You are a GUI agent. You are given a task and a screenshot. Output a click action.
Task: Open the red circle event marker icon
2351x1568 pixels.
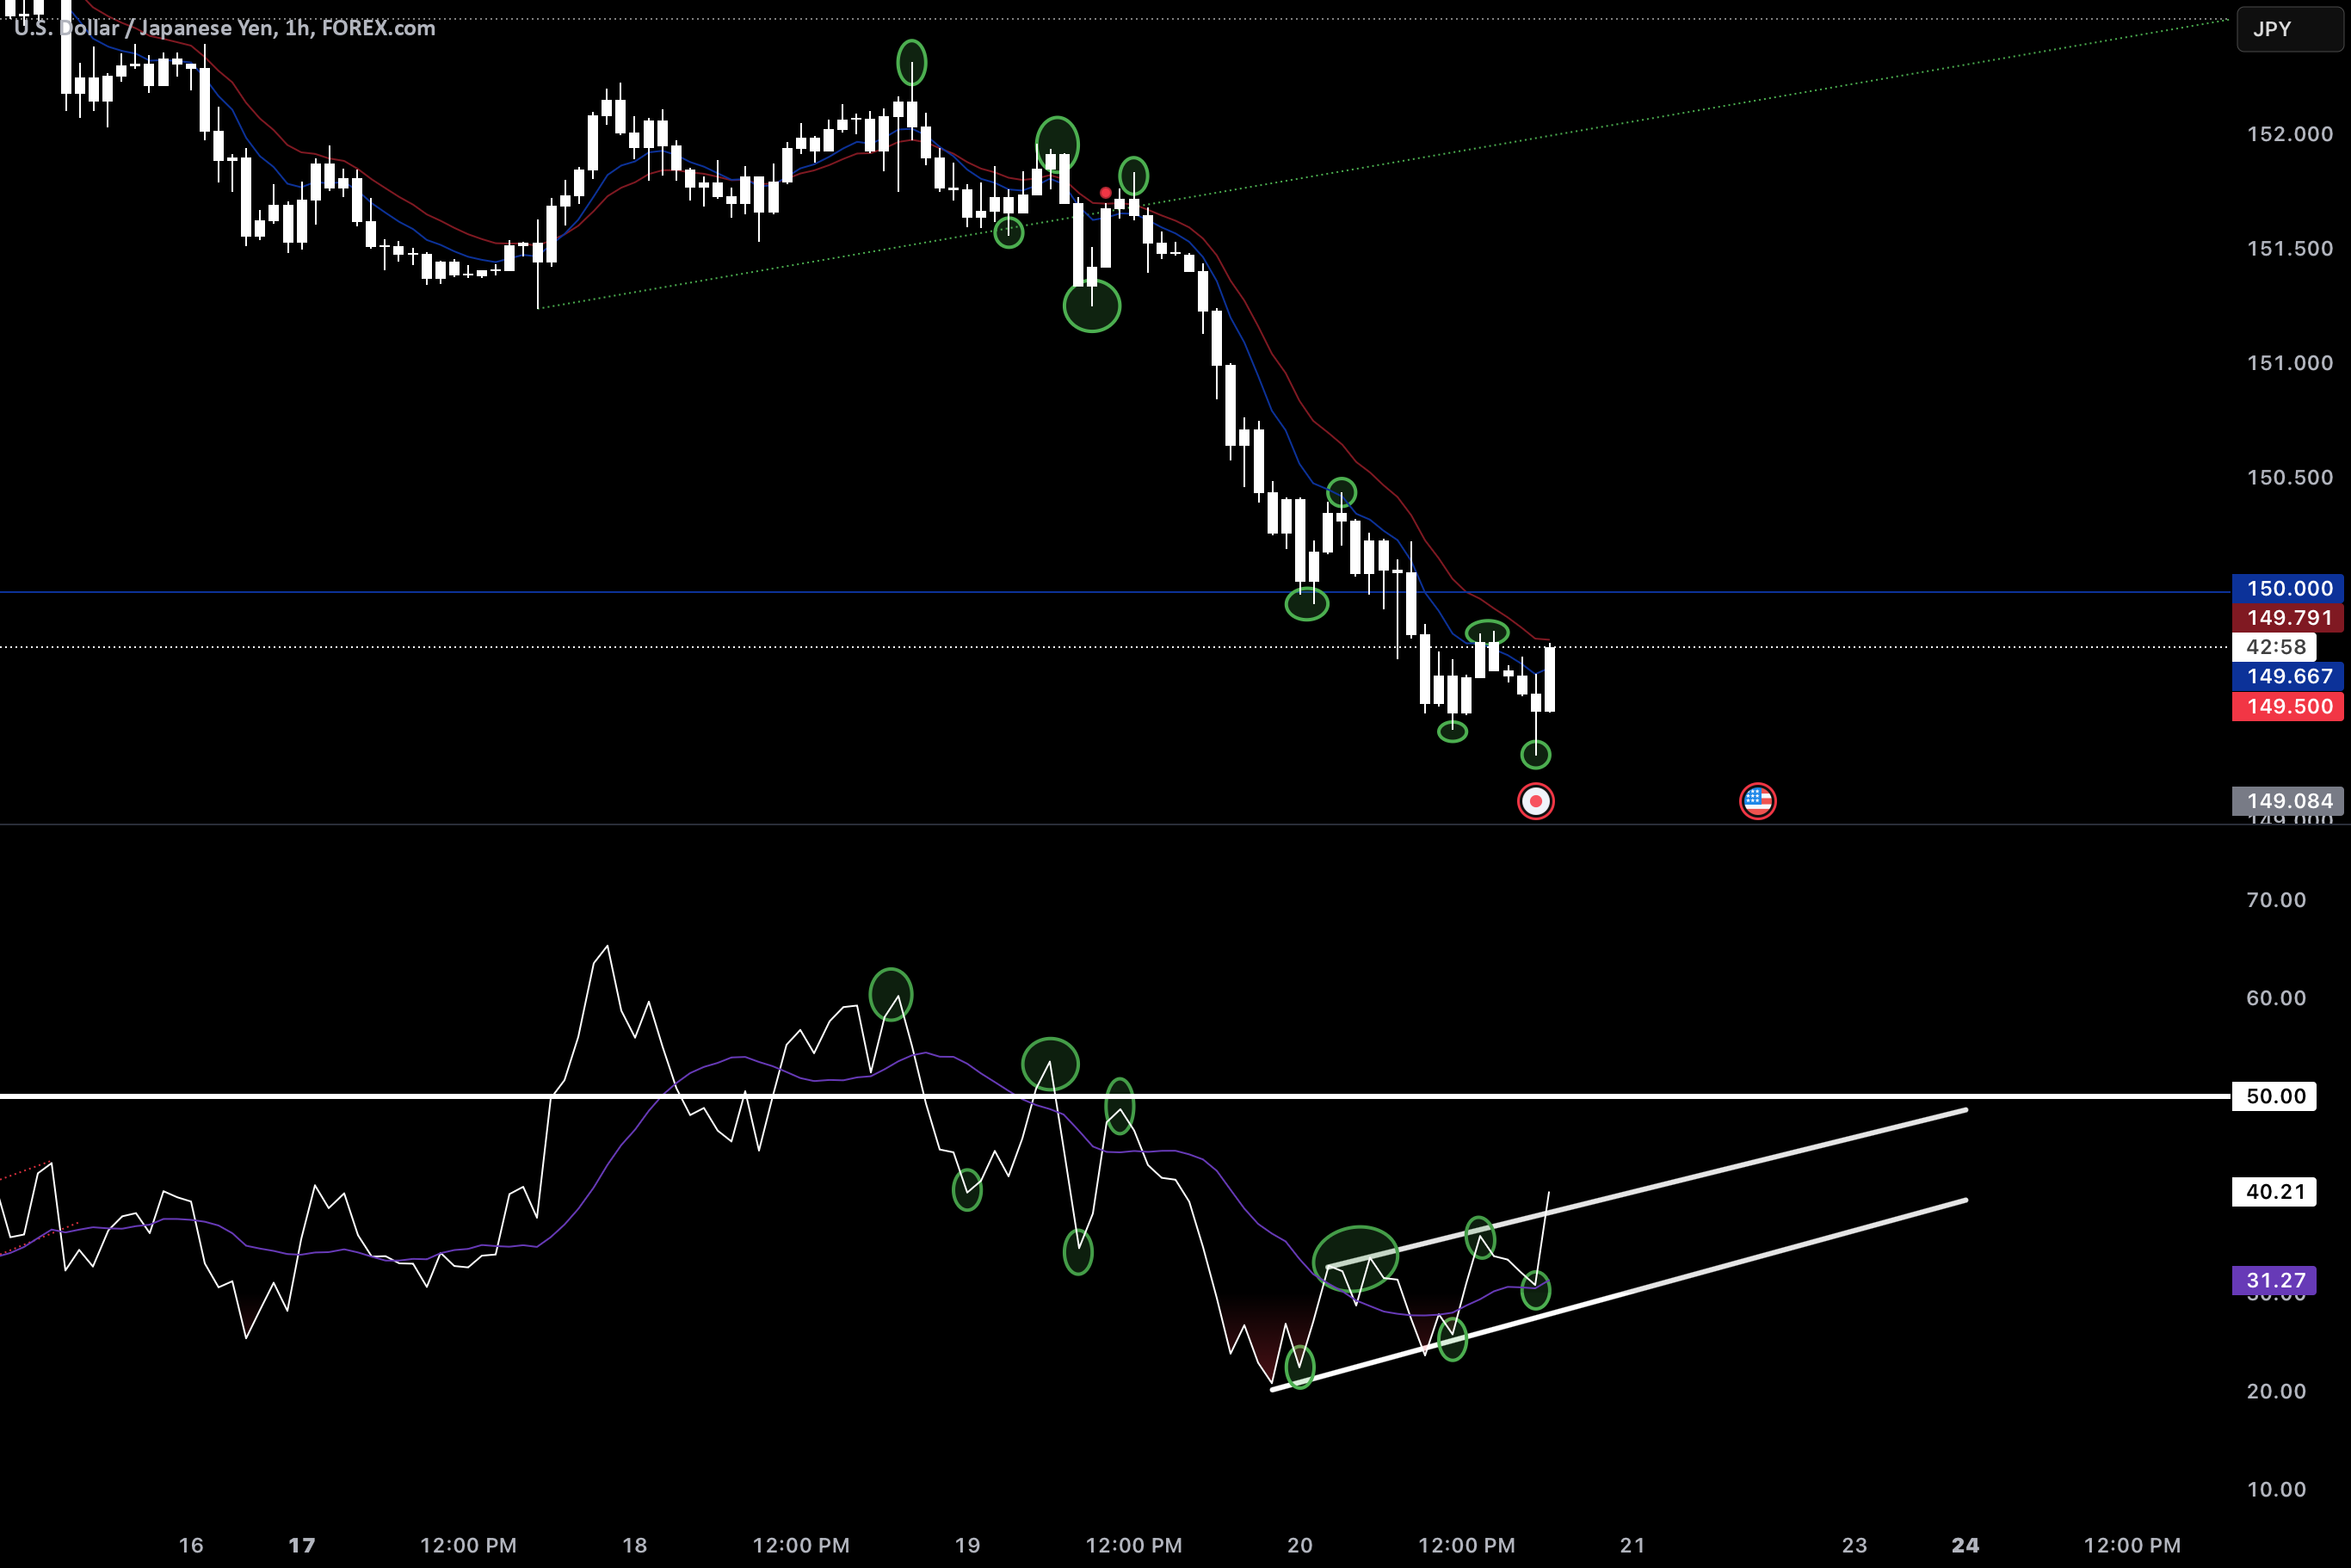[1535, 801]
